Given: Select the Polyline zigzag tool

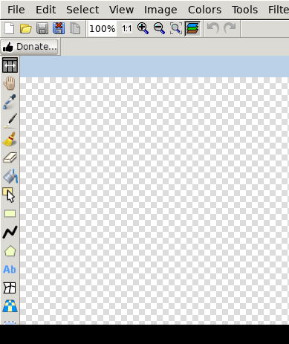Looking at the screenshot, I should coord(10,232).
